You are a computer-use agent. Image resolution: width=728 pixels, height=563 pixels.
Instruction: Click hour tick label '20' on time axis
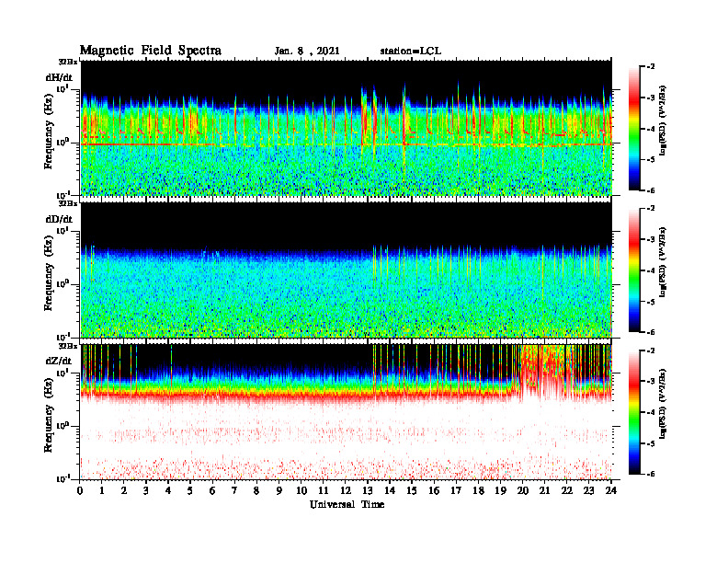click(x=523, y=491)
